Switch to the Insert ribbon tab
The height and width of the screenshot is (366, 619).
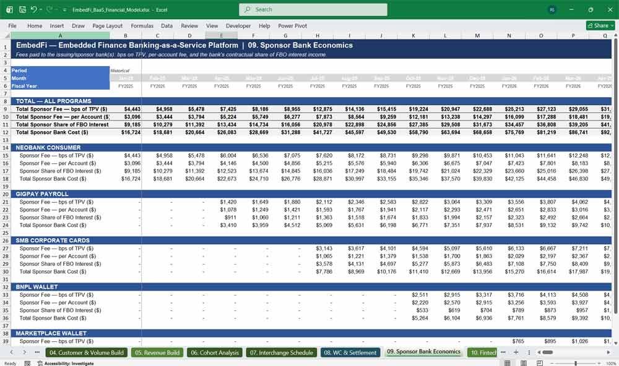click(57, 25)
